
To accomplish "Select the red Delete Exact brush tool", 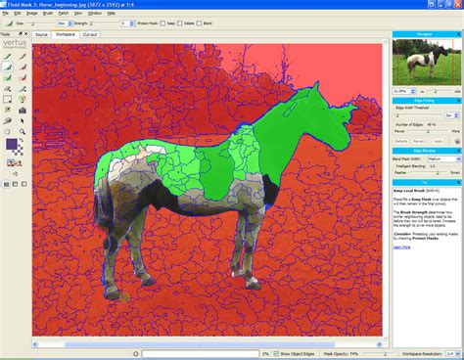I will 23,57.
